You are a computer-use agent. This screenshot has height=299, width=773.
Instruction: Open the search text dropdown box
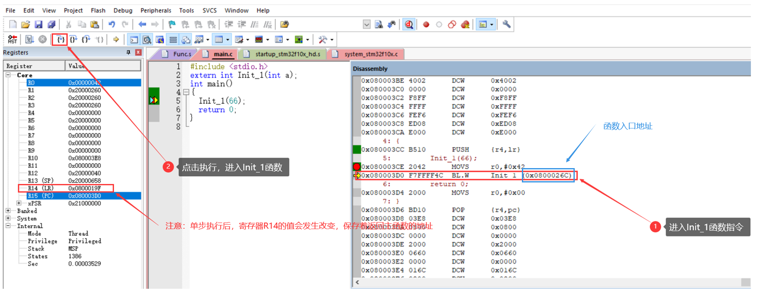[367, 25]
